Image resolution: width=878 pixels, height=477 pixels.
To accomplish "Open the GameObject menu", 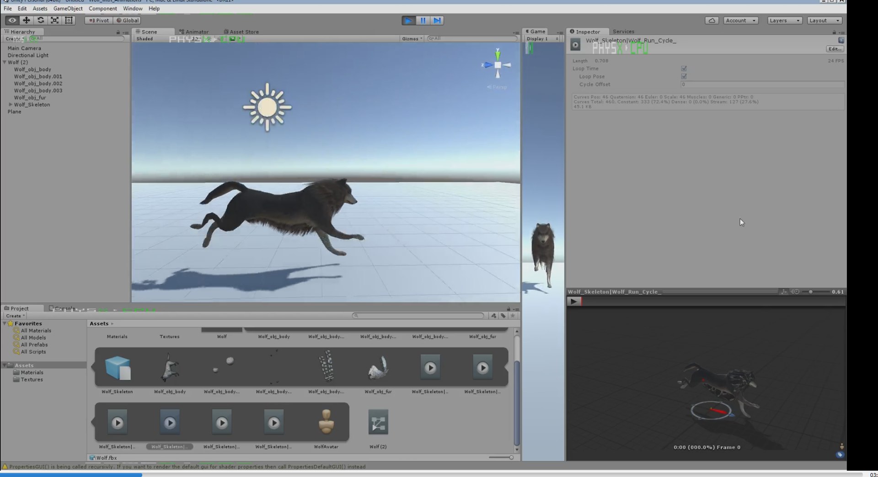I will pyautogui.click(x=68, y=8).
